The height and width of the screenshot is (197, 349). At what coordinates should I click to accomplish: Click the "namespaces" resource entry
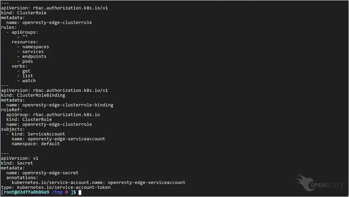(36, 47)
